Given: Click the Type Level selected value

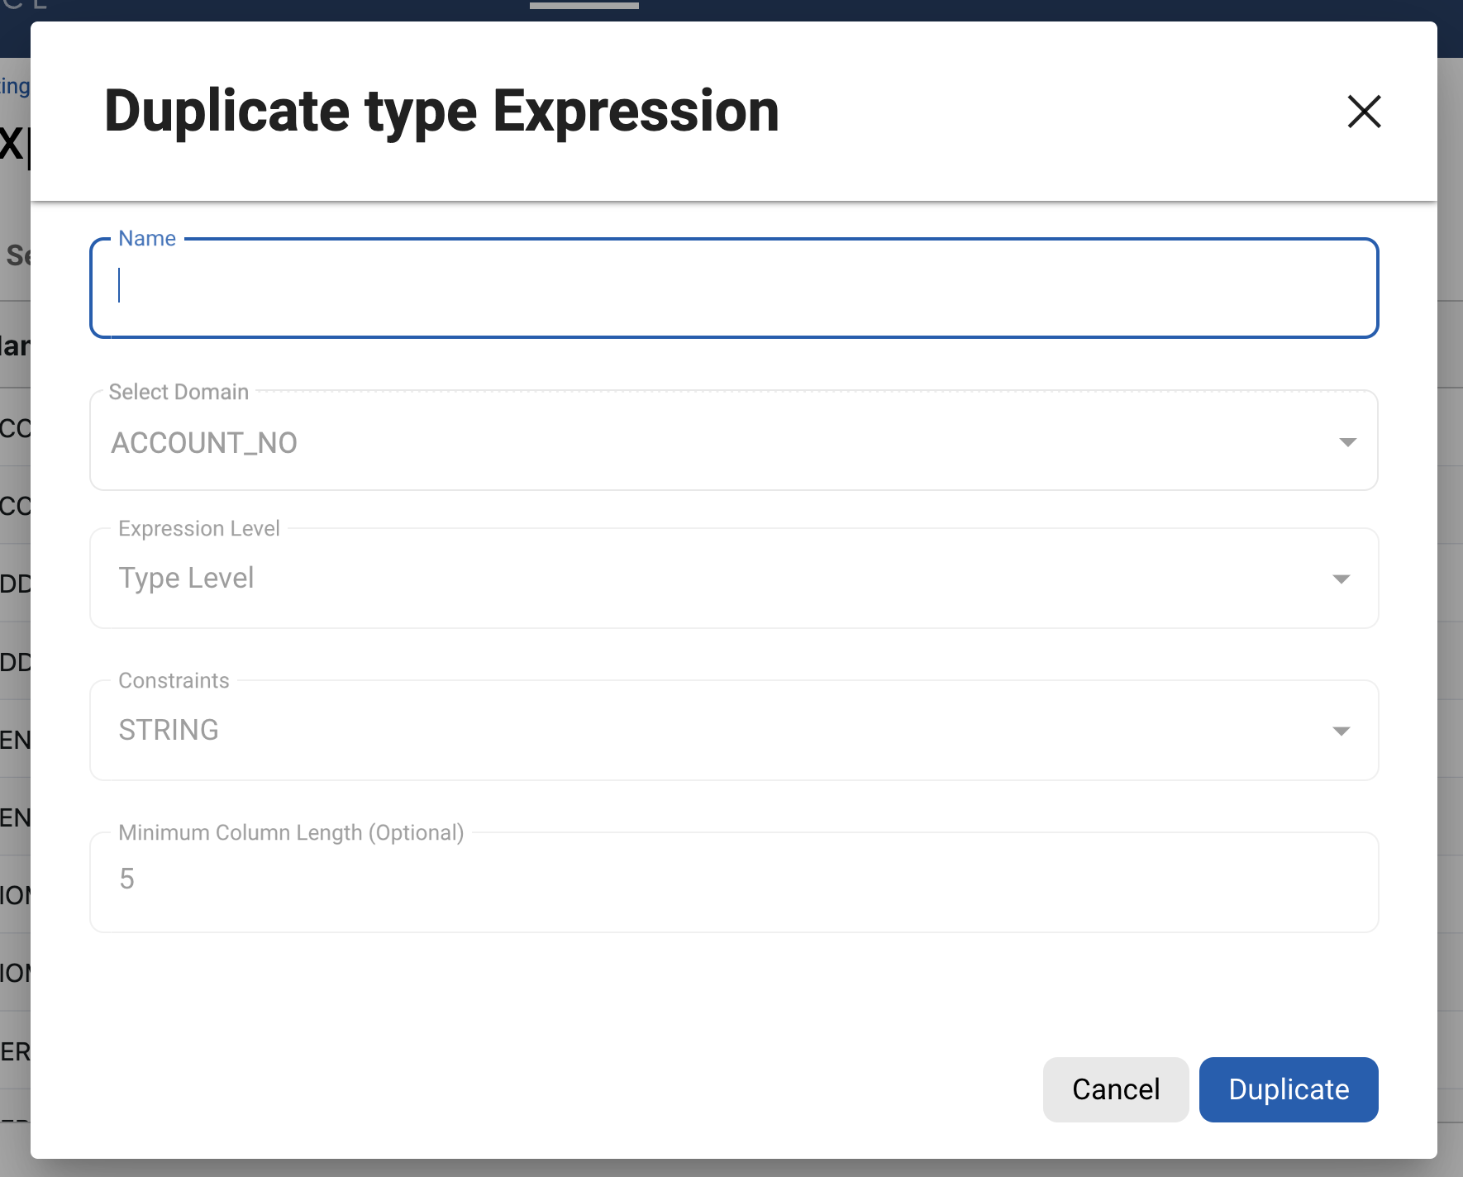Looking at the screenshot, I should [x=186, y=578].
